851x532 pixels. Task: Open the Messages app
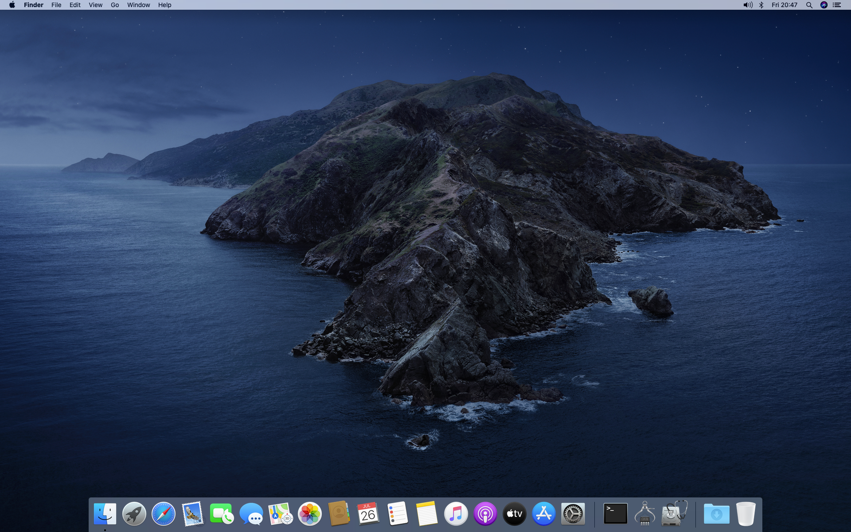pos(251,514)
